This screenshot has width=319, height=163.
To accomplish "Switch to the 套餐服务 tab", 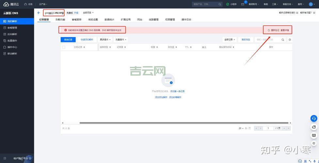I will coord(77,20).
